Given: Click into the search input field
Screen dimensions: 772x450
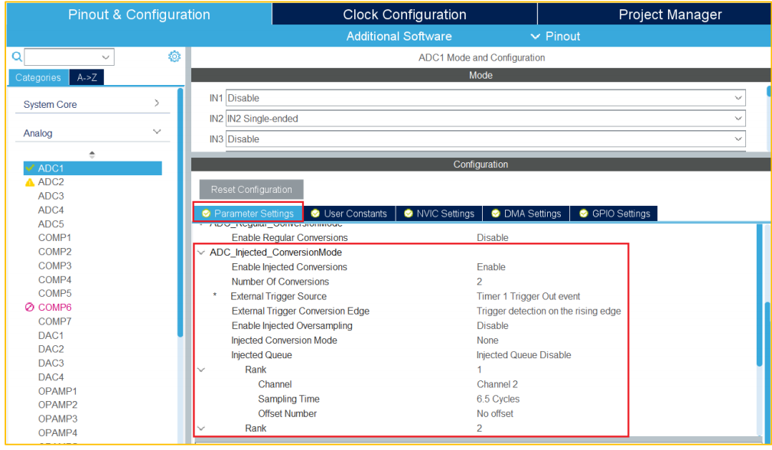Looking at the screenshot, I should coord(63,57).
